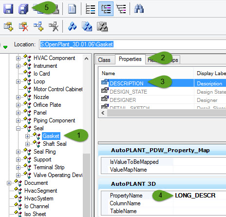Expand the Piping Component node
Screen dimensions: 226x217
(18, 120)
